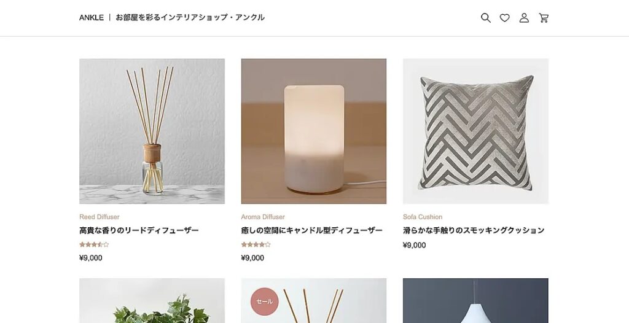Click the ¥9,000 price under sofa cushion
629x323 pixels.
point(415,245)
